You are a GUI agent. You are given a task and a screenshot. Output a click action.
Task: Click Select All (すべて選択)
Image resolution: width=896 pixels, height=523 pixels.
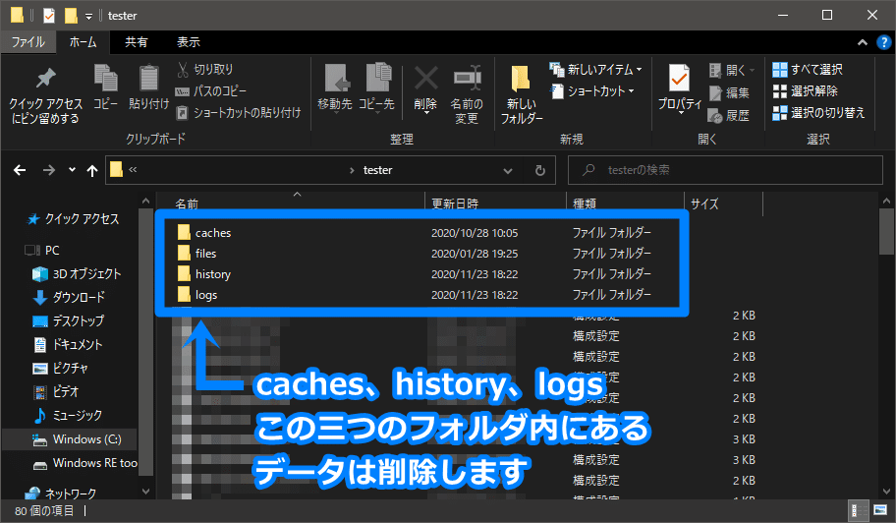[x=808, y=69]
